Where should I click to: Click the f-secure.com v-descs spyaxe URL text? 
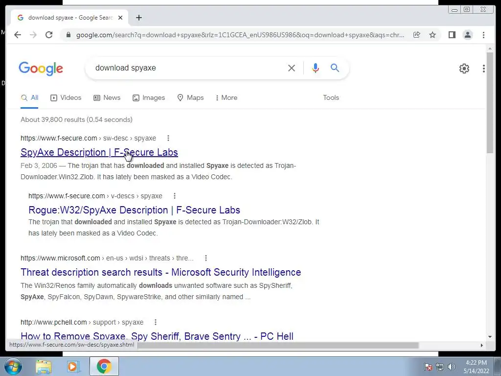pyautogui.click(x=95, y=196)
